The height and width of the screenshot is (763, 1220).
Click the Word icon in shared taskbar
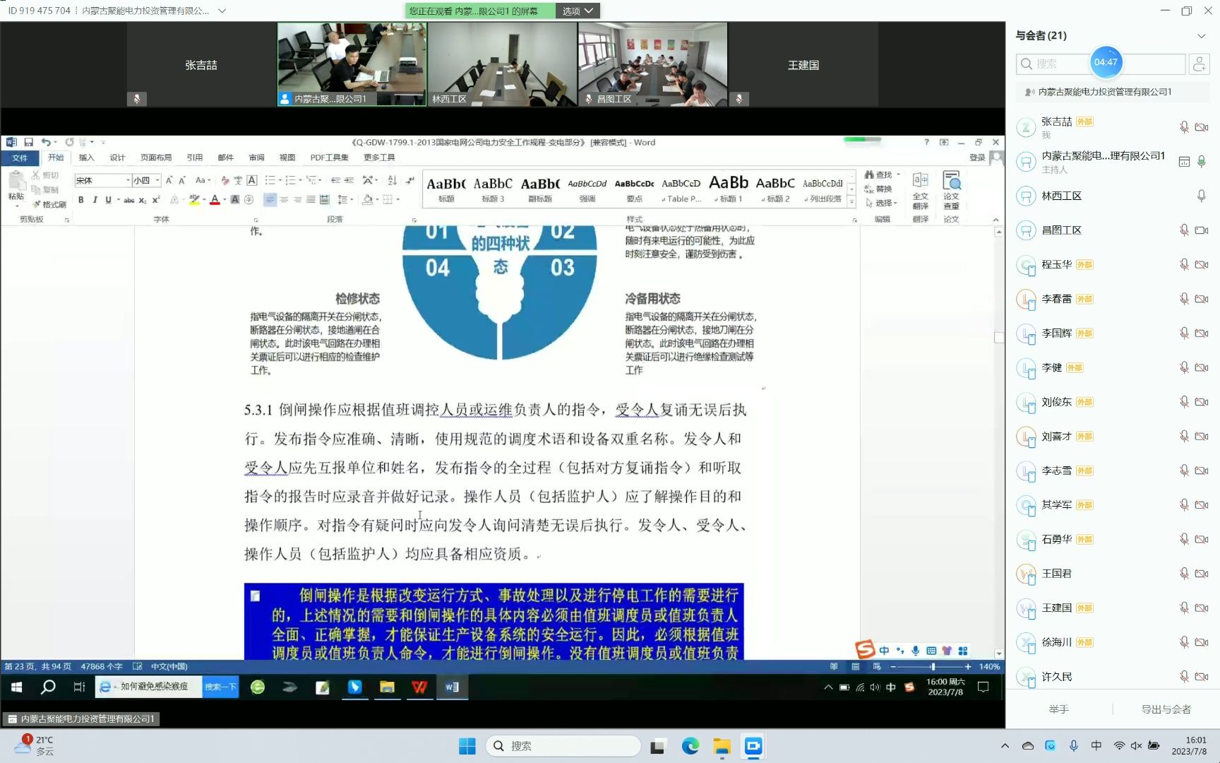[x=452, y=687]
